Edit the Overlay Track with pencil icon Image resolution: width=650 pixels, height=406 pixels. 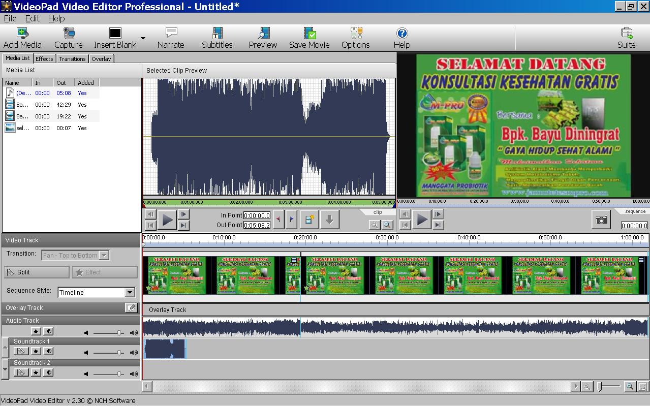coord(131,308)
